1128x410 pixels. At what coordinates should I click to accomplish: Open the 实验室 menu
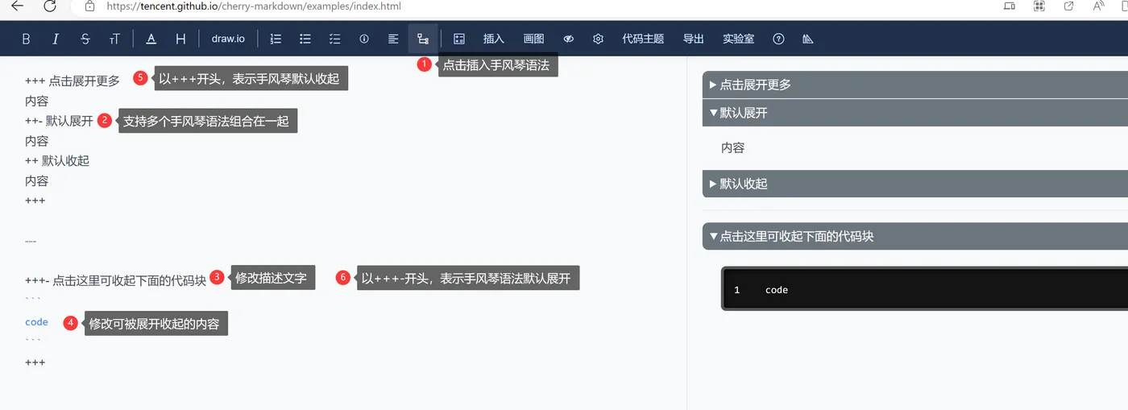pyautogui.click(x=739, y=39)
